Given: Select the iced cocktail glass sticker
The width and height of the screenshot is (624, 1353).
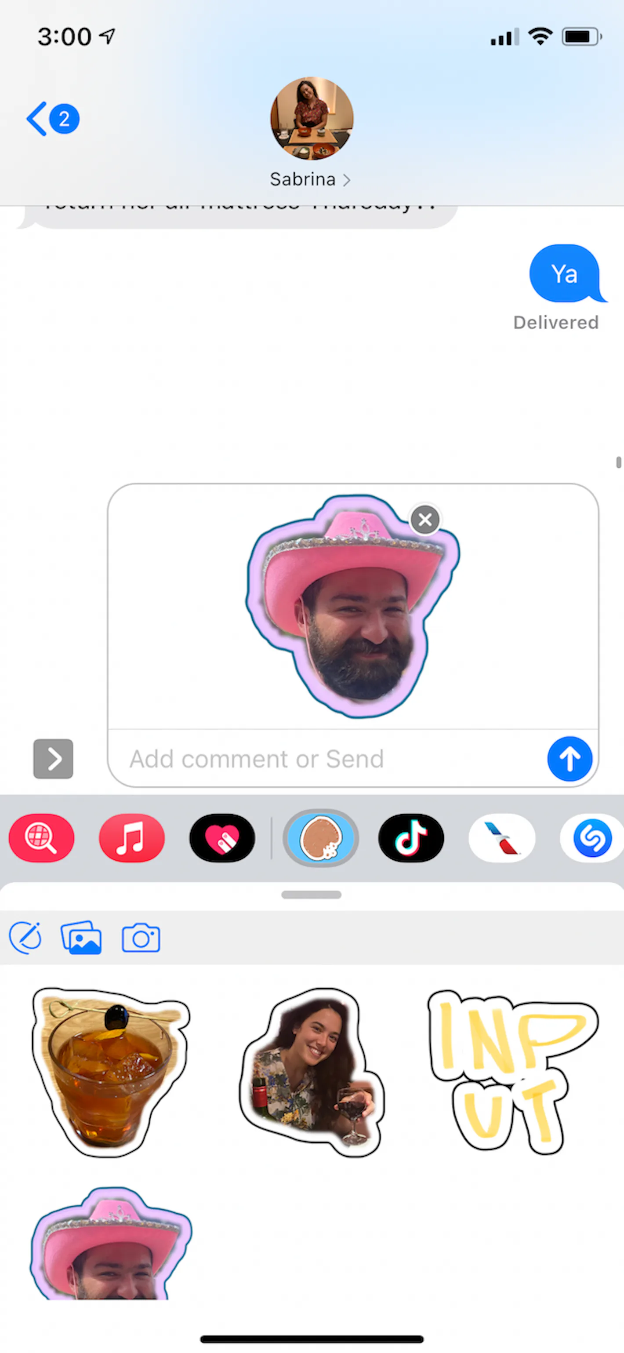Looking at the screenshot, I should point(110,1072).
